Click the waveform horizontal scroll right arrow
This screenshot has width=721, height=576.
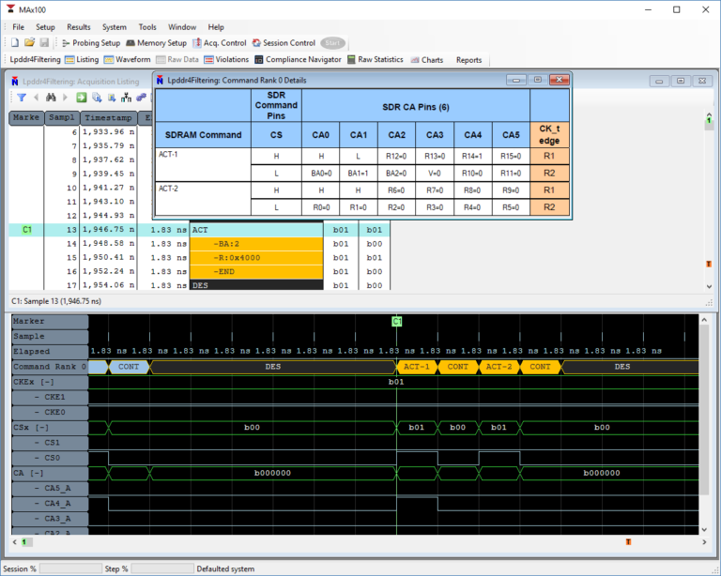tap(704, 542)
